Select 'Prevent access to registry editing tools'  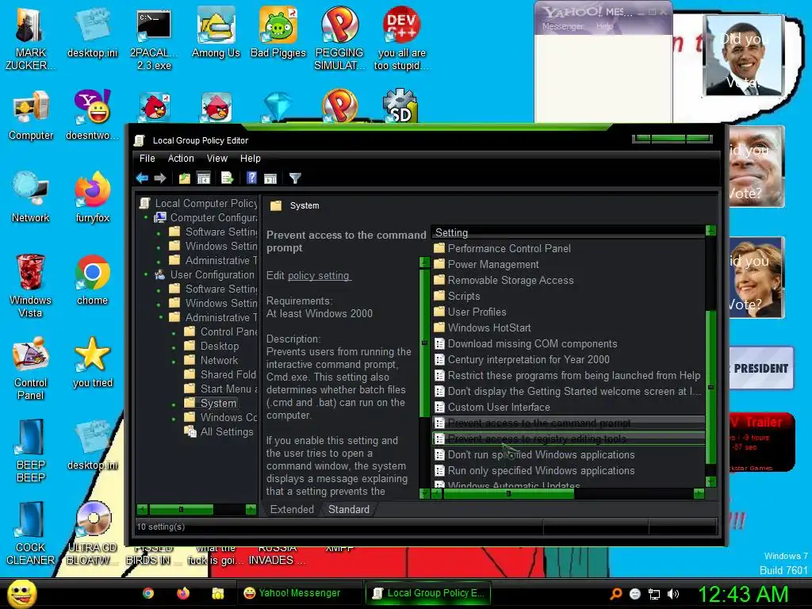click(x=568, y=439)
